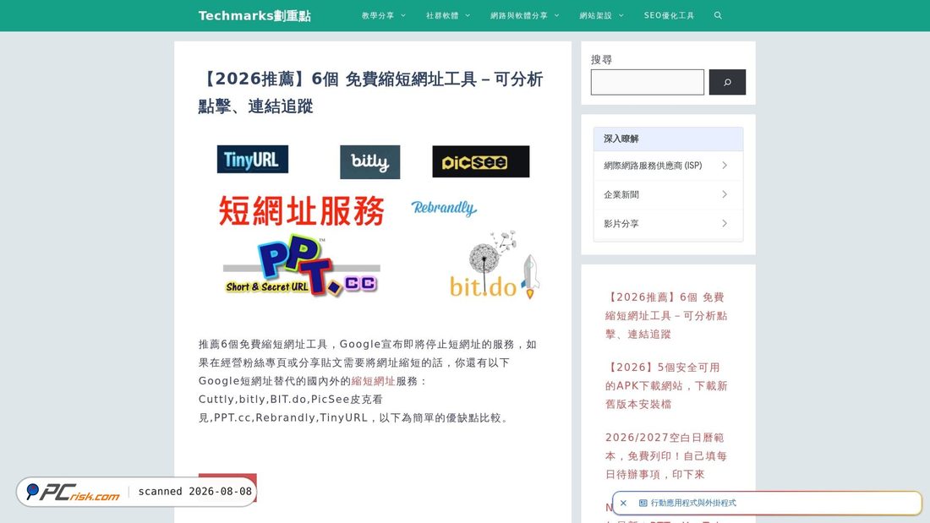930x523 pixels.
Task: Open sidebar post 5個安全可用的APK下載網站
Action: [666, 385]
